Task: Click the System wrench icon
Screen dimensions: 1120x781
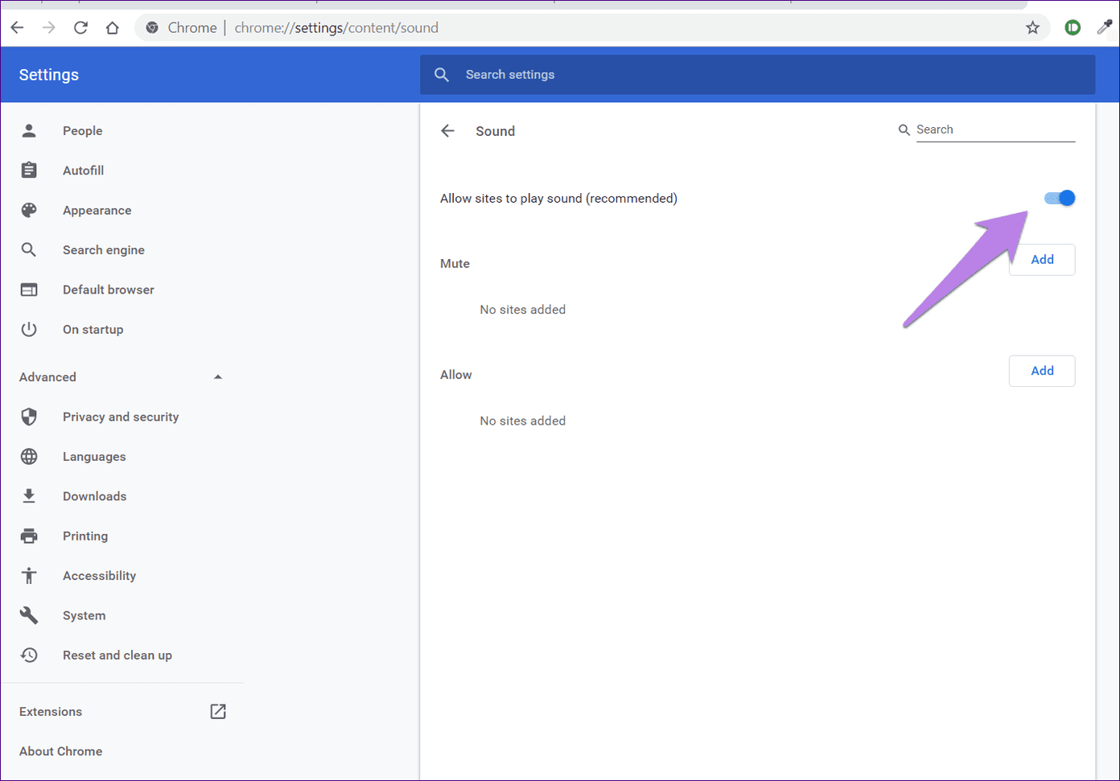Action: pos(29,615)
